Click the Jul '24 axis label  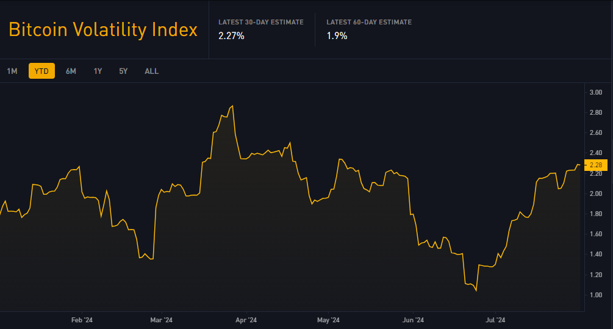(x=495, y=320)
